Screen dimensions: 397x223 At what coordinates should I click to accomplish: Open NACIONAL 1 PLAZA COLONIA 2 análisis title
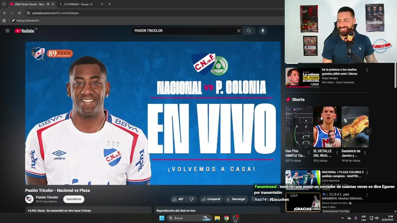(343, 174)
